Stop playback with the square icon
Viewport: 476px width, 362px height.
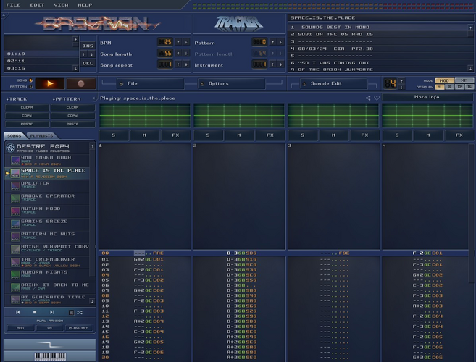pos(35,312)
